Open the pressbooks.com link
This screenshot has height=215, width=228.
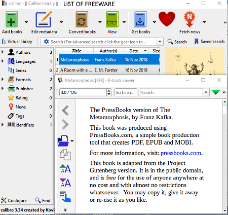[181, 153]
